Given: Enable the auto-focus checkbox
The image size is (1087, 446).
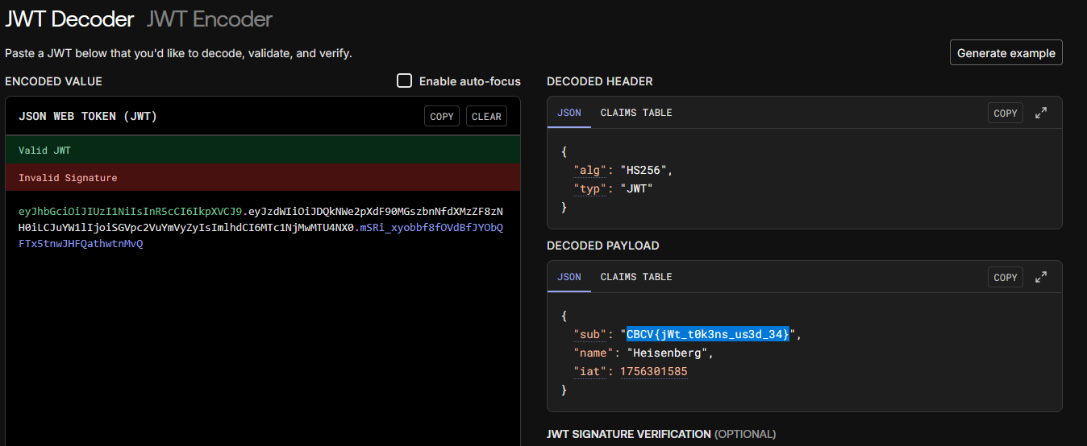Looking at the screenshot, I should (404, 81).
